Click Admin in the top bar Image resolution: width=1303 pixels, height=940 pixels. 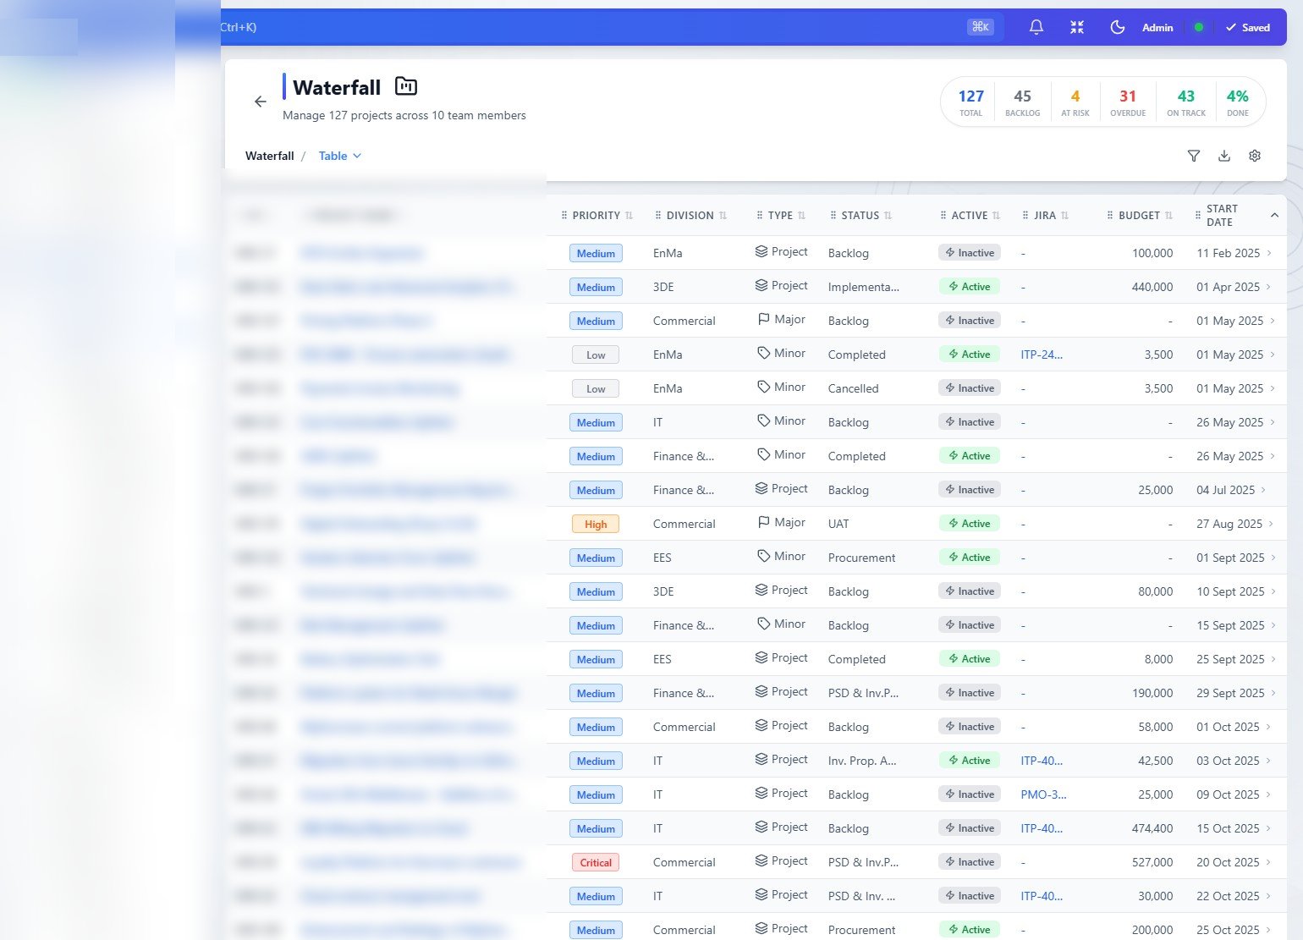(1157, 26)
